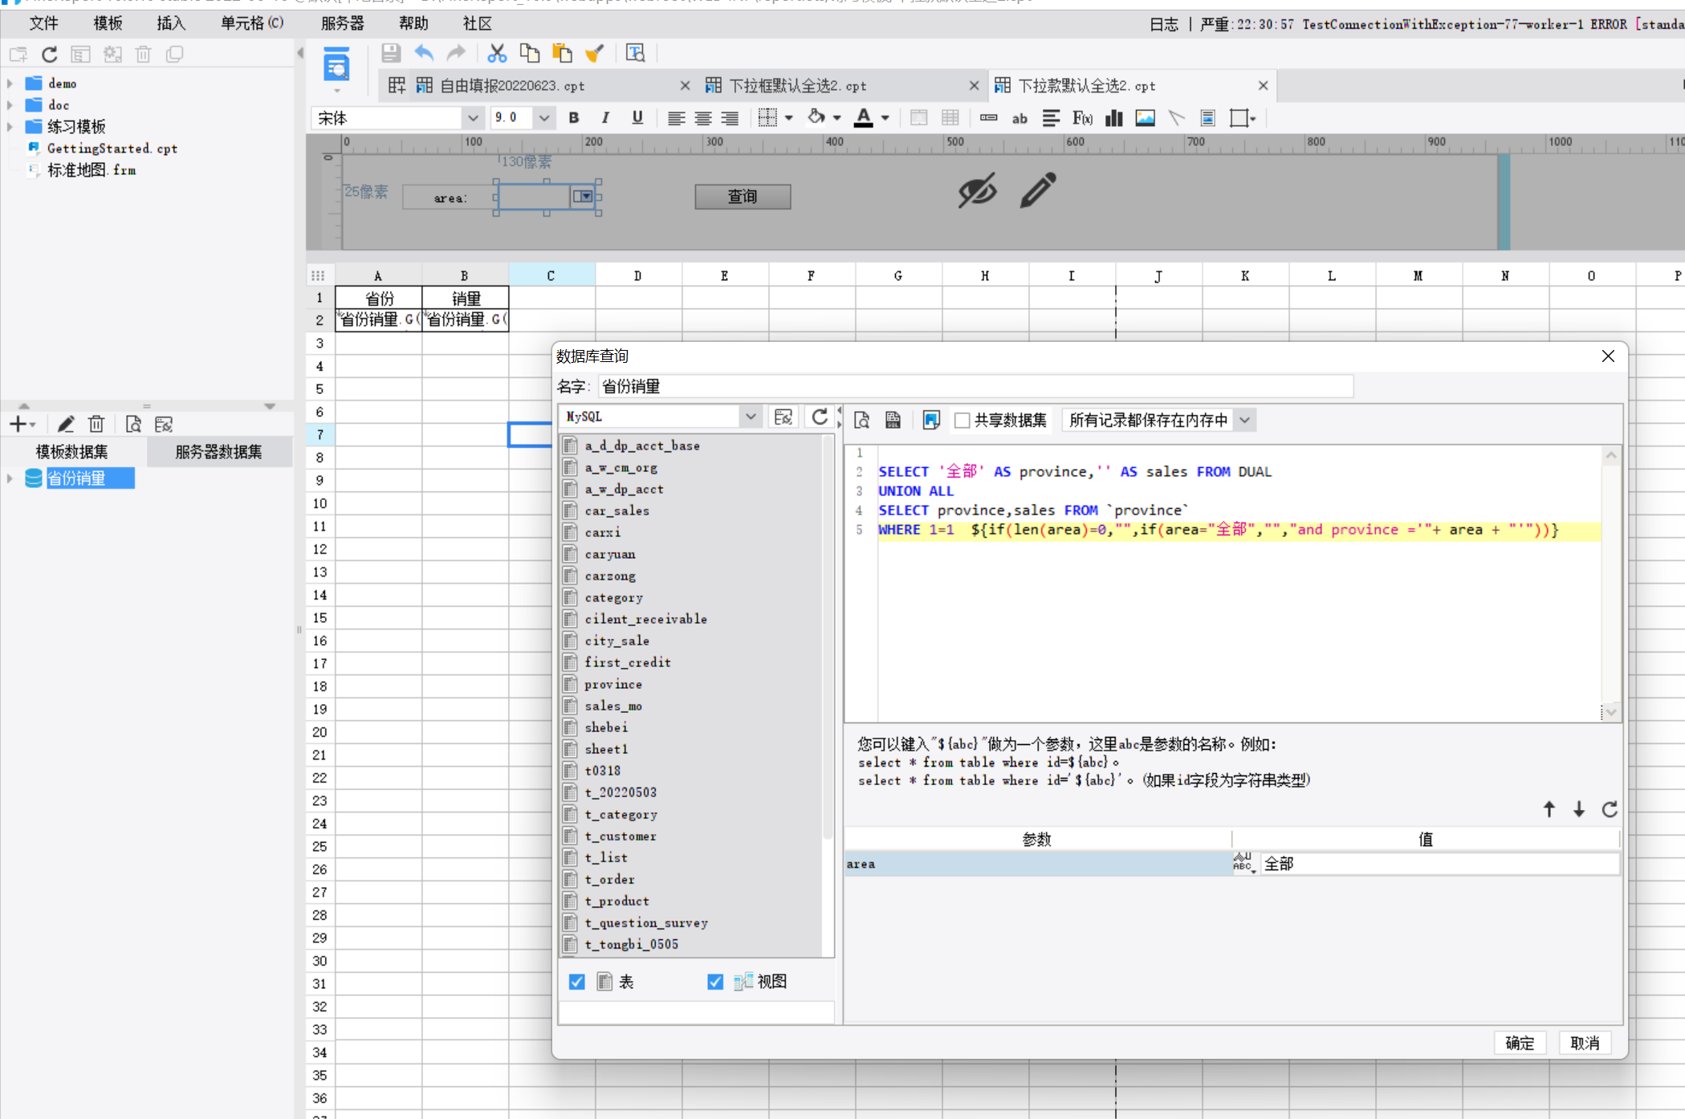The image size is (1685, 1119).
Task: Toggle the crossed-eye hide parameter pane icon
Action: [x=977, y=190]
